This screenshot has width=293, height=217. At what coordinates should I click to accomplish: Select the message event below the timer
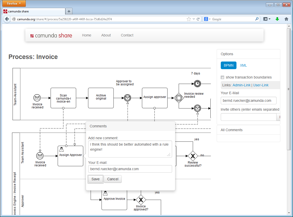(197, 108)
